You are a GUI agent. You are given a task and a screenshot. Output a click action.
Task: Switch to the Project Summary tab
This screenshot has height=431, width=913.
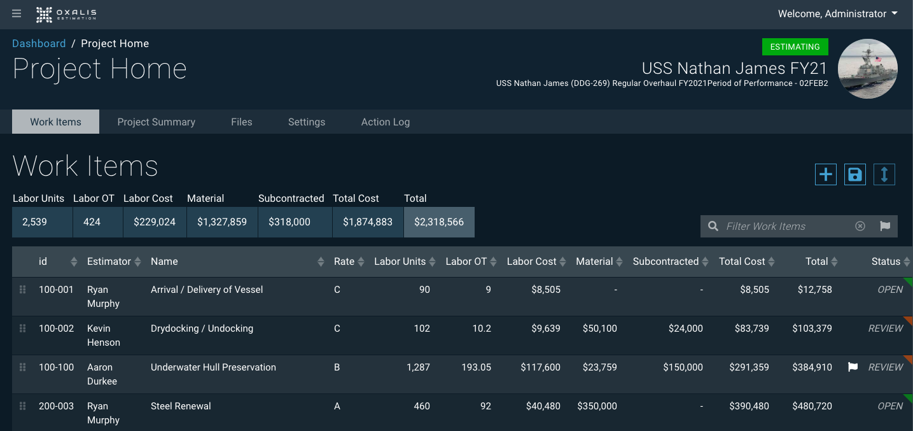pos(156,122)
